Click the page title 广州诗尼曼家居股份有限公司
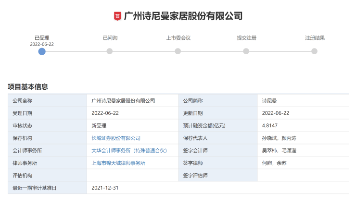Viewport: 356px width, 204px height. [x=183, y=16]
